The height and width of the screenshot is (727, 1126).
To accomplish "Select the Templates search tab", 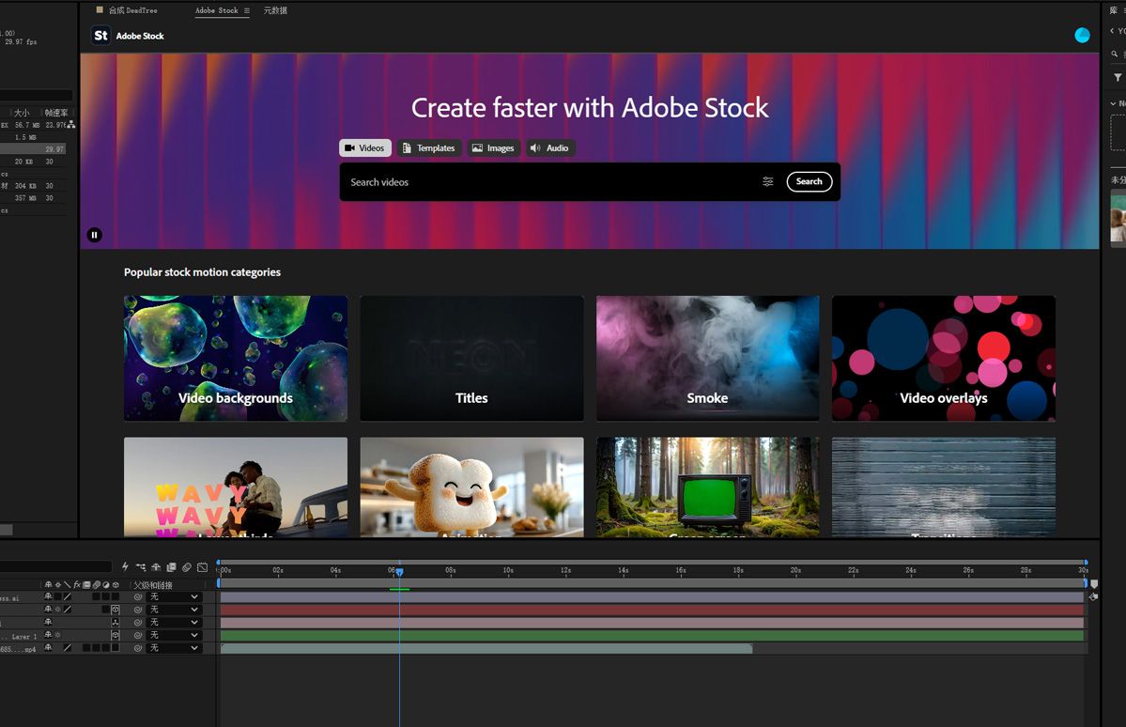I will click(x=429, y=148).
